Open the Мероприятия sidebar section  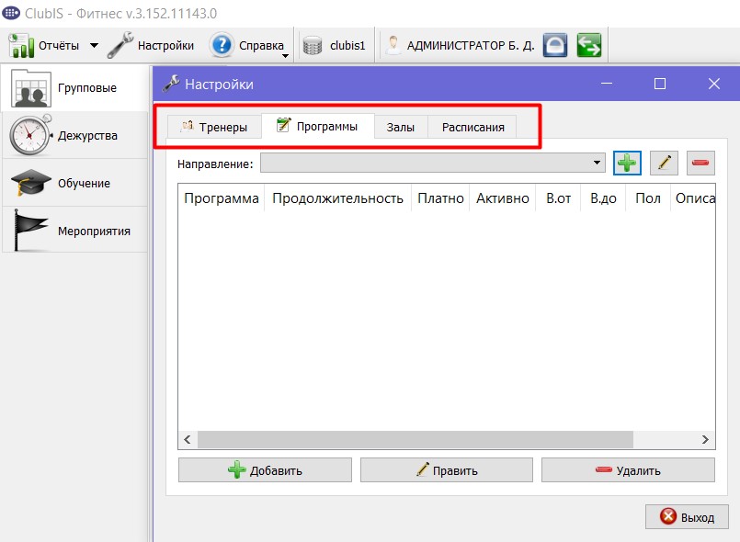[x=75, y=231]
